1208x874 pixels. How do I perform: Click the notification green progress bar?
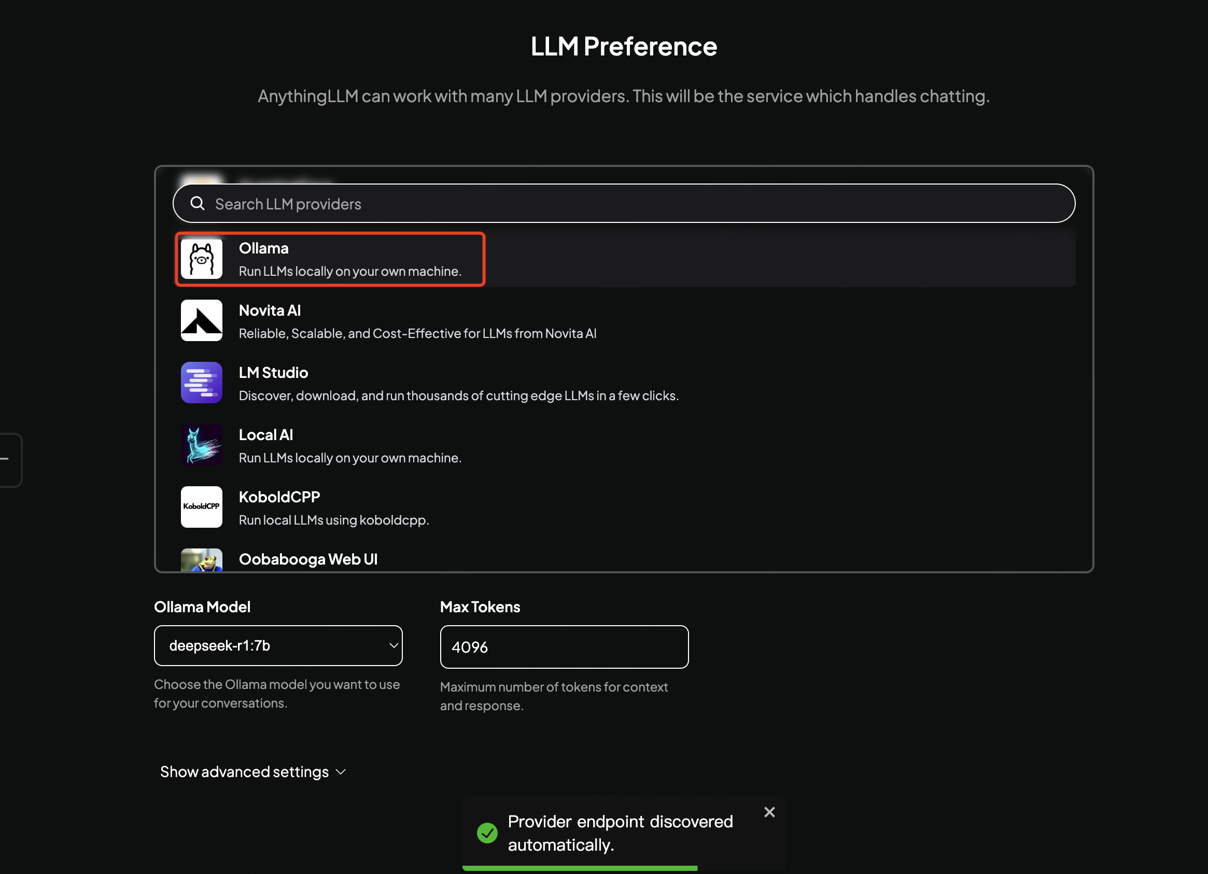click(580, 868)
